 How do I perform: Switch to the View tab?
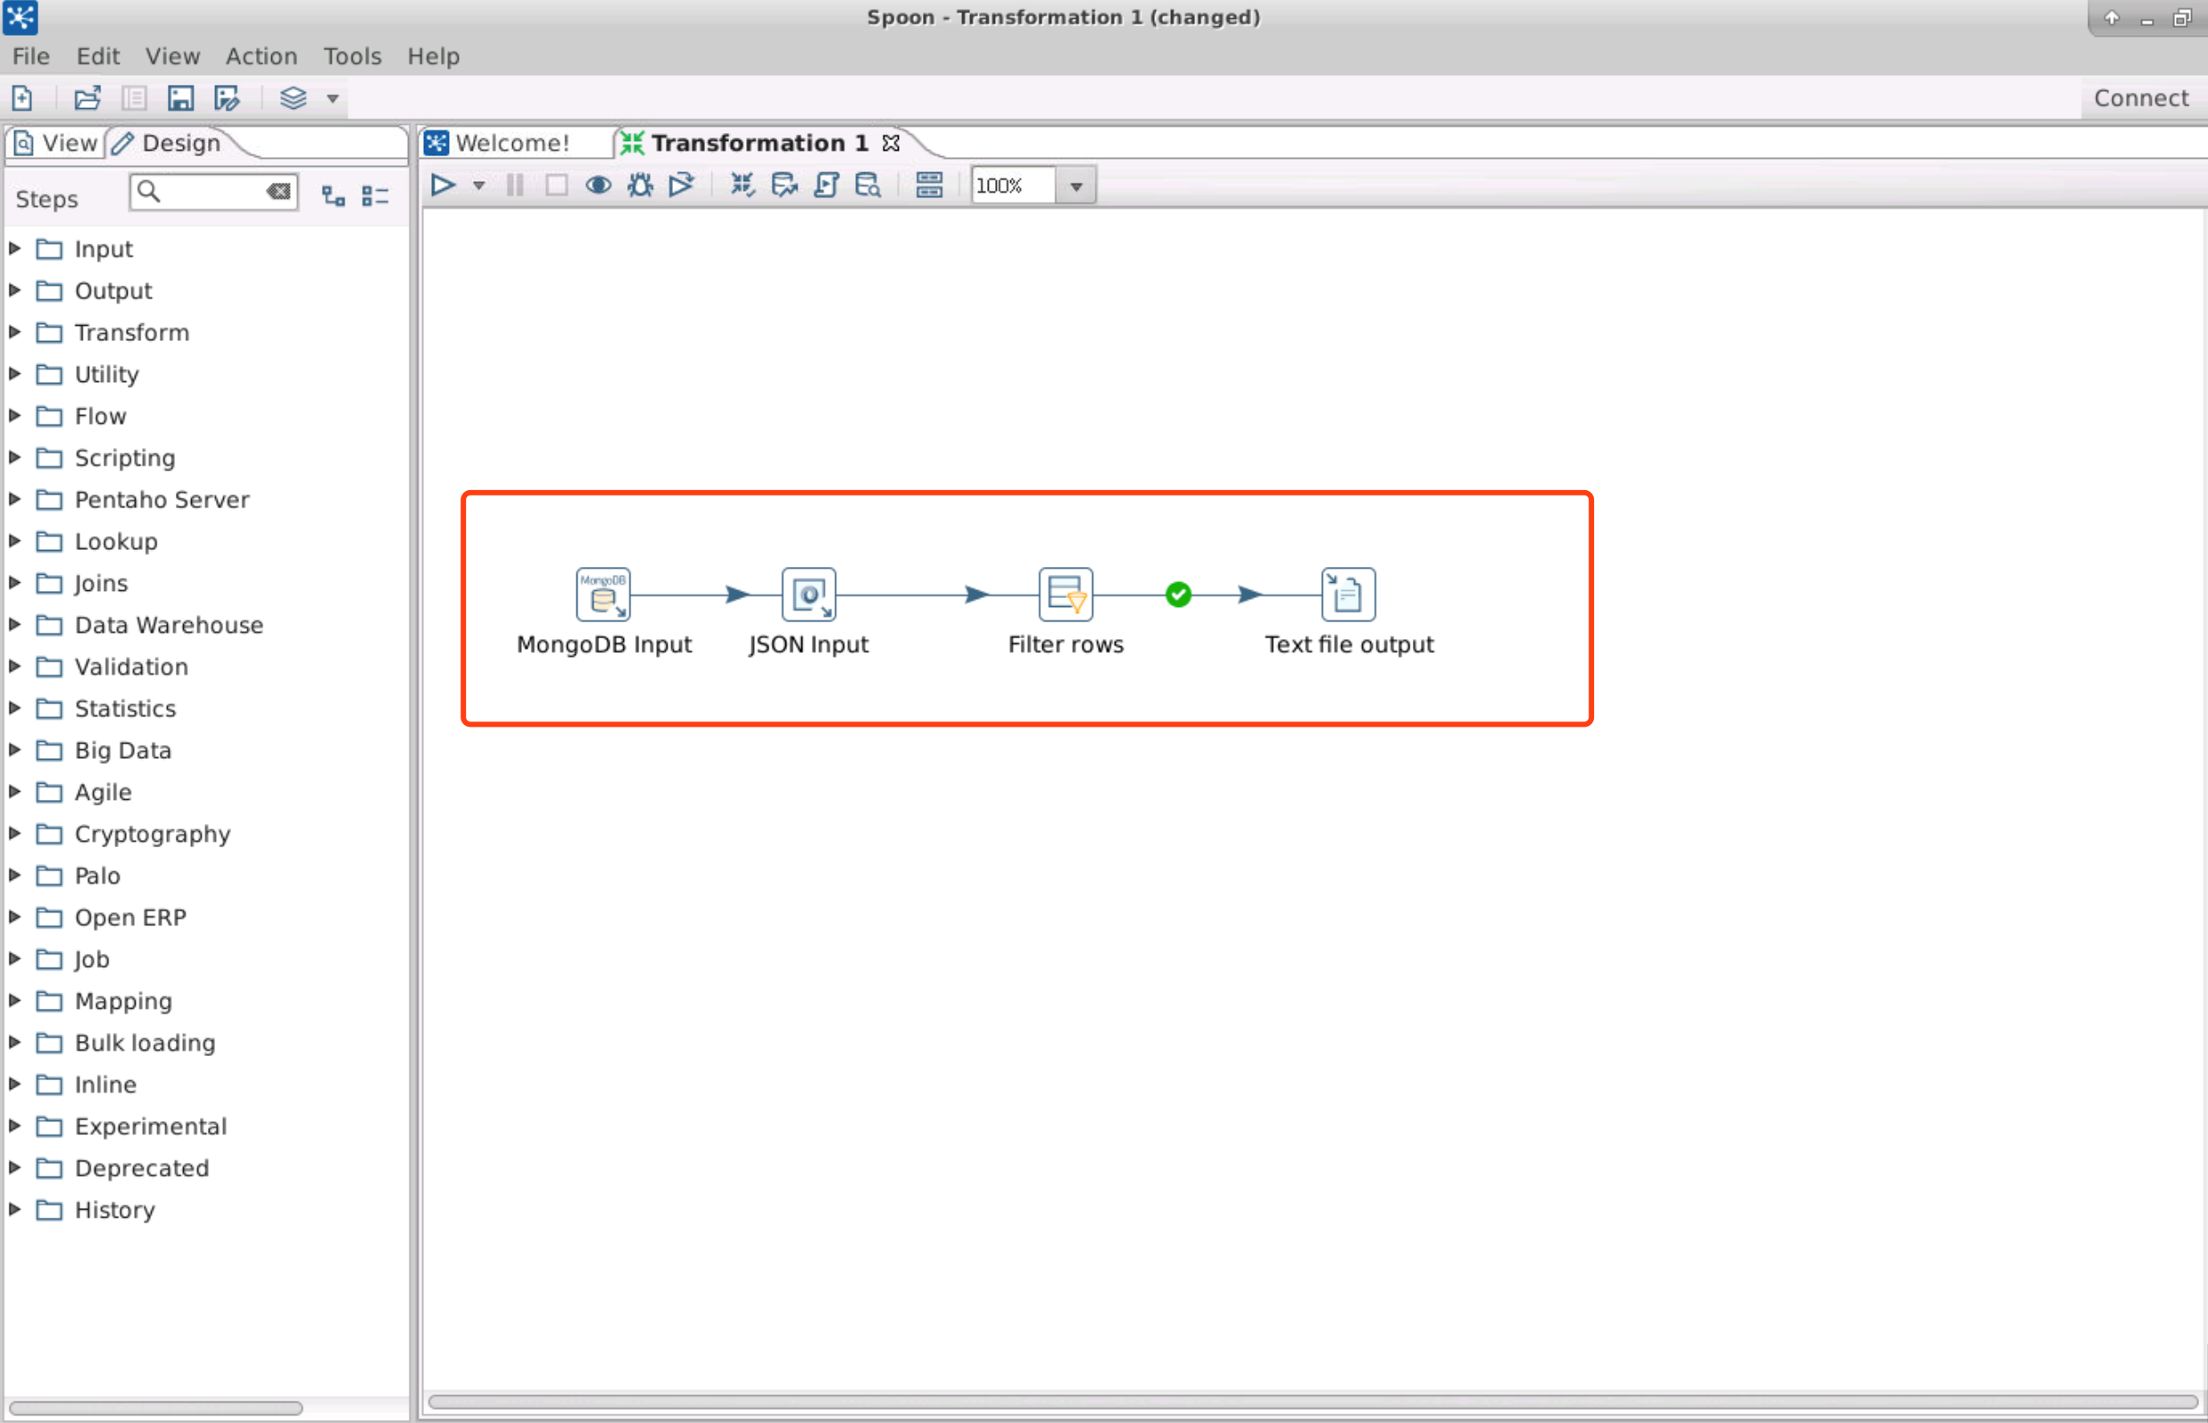(x=56, y=143)
